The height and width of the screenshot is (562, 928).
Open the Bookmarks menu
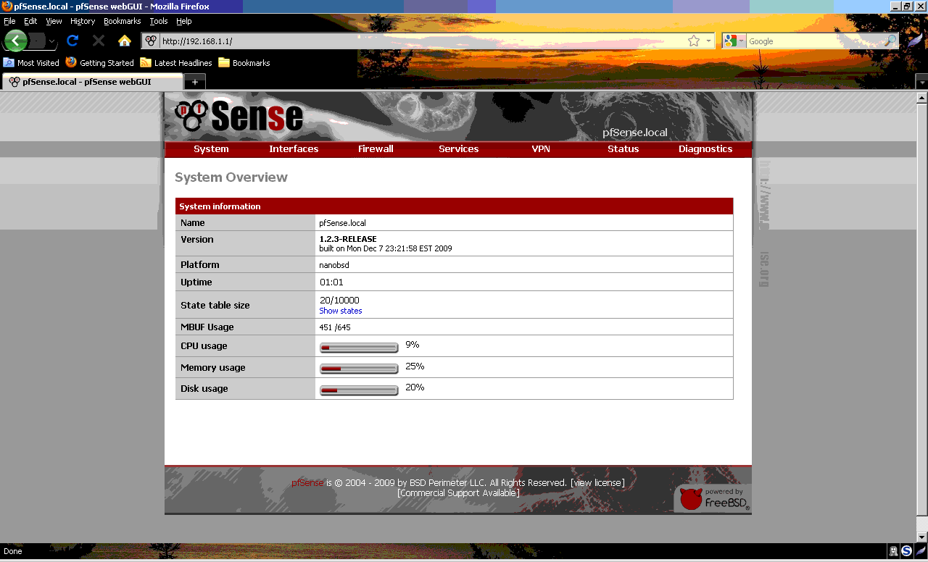coord(122,21)
